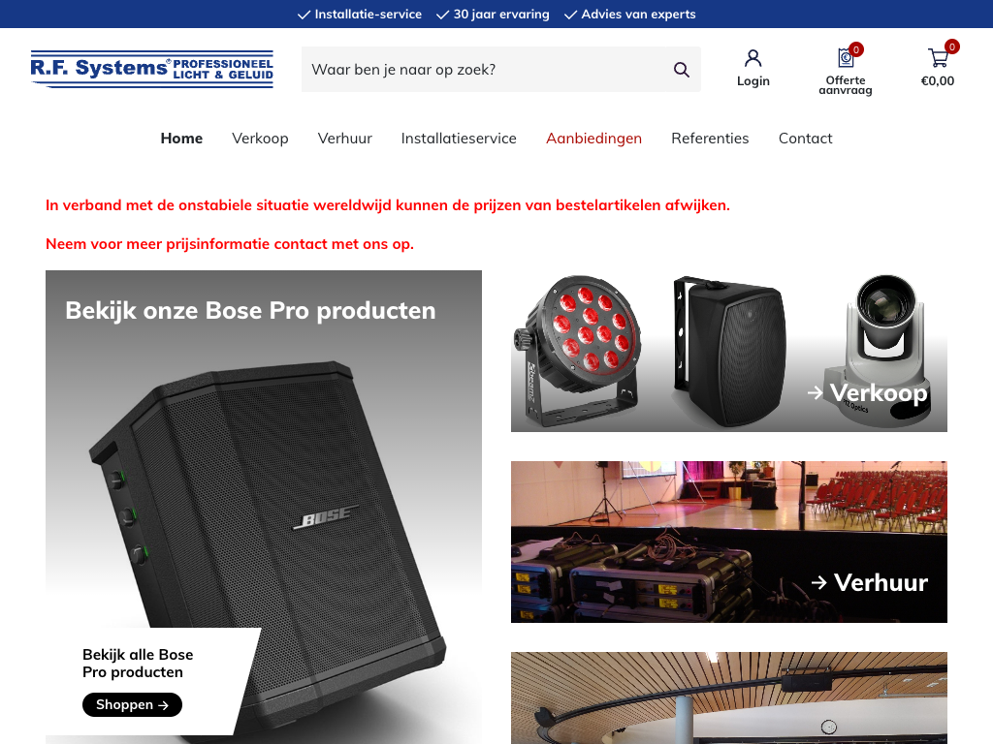
Task: Open the Offerte aanvraag quote icon
Action: click(846, 57)
